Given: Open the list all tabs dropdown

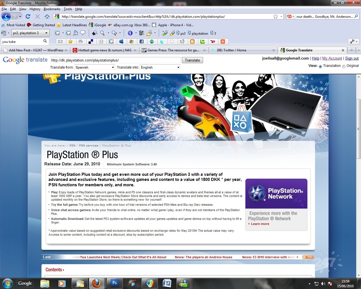Looking at the screenshot, I should tap(358, 50).
